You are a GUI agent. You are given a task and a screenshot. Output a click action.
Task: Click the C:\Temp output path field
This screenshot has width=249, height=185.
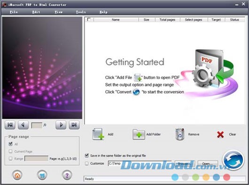tap(140, 163)
